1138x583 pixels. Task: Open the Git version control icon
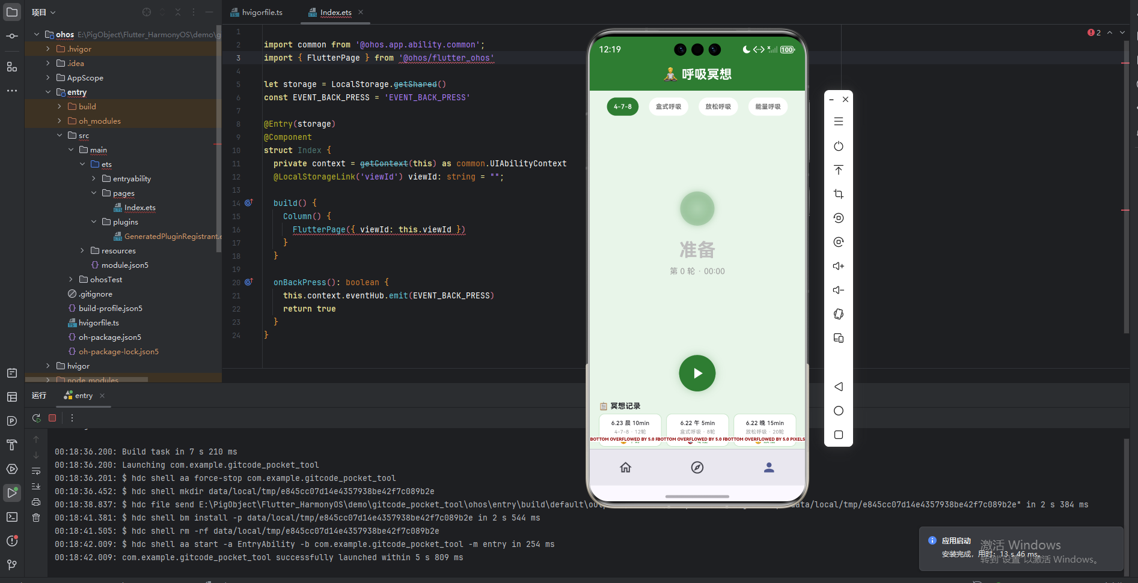coord(12,565)
